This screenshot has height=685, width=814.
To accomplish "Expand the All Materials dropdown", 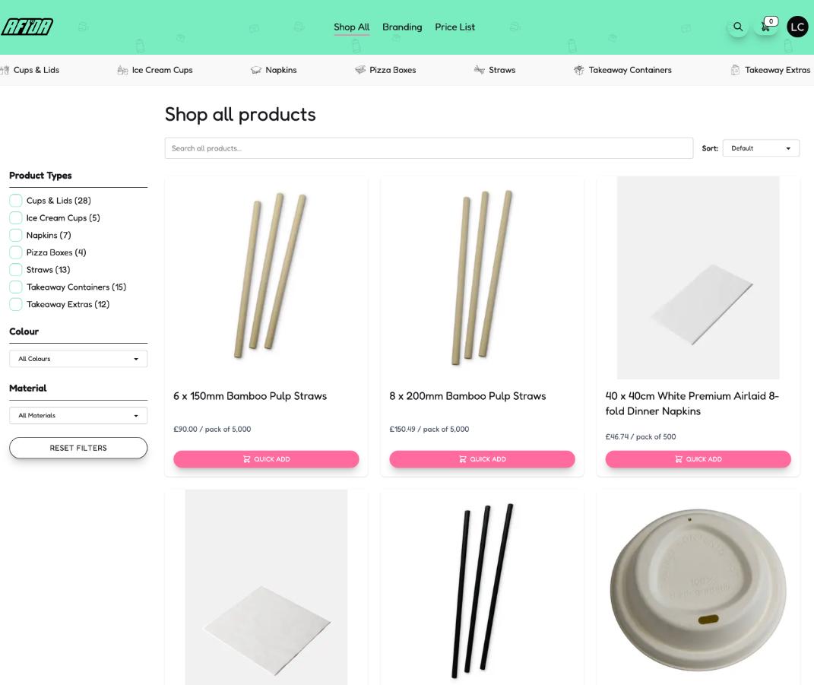I will click(78, 416).
